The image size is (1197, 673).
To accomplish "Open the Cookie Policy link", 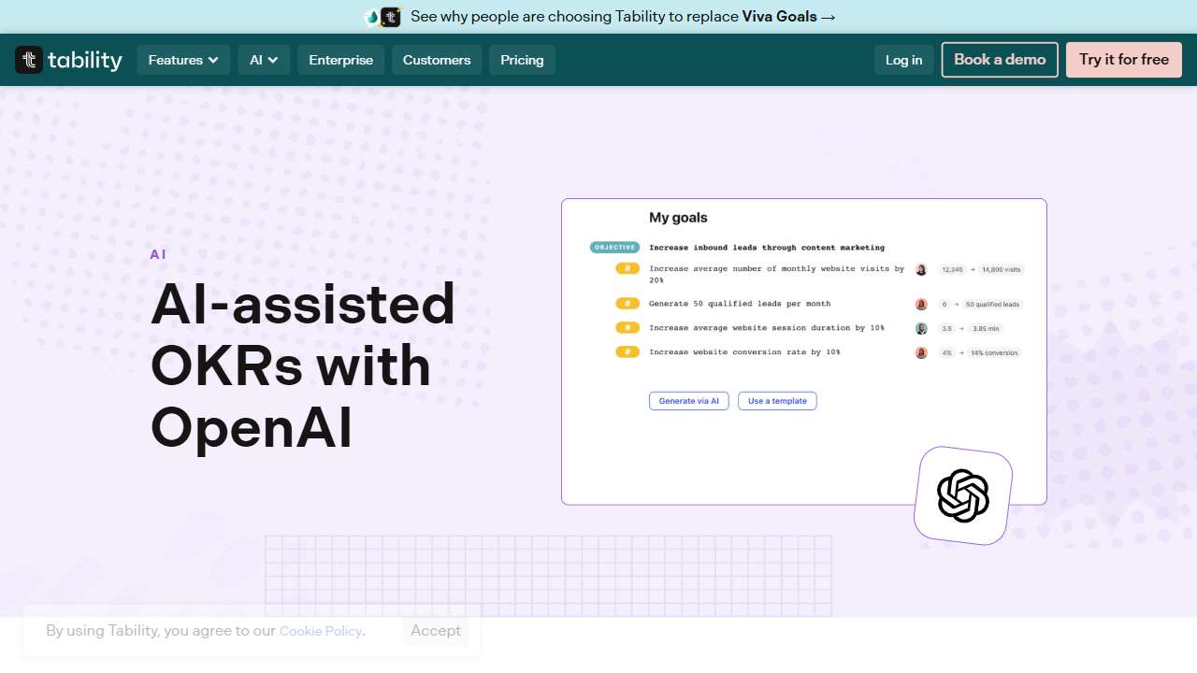I will [320, 631].
